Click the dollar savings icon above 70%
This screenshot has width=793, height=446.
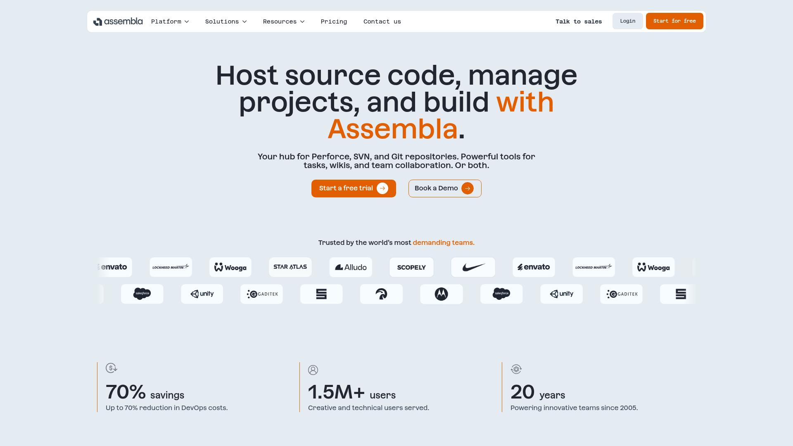[x=111, y=368]
